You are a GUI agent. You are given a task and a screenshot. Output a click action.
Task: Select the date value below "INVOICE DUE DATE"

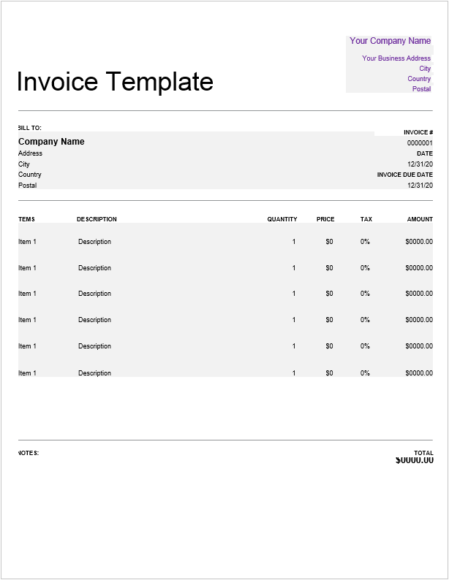pos(420,186)
